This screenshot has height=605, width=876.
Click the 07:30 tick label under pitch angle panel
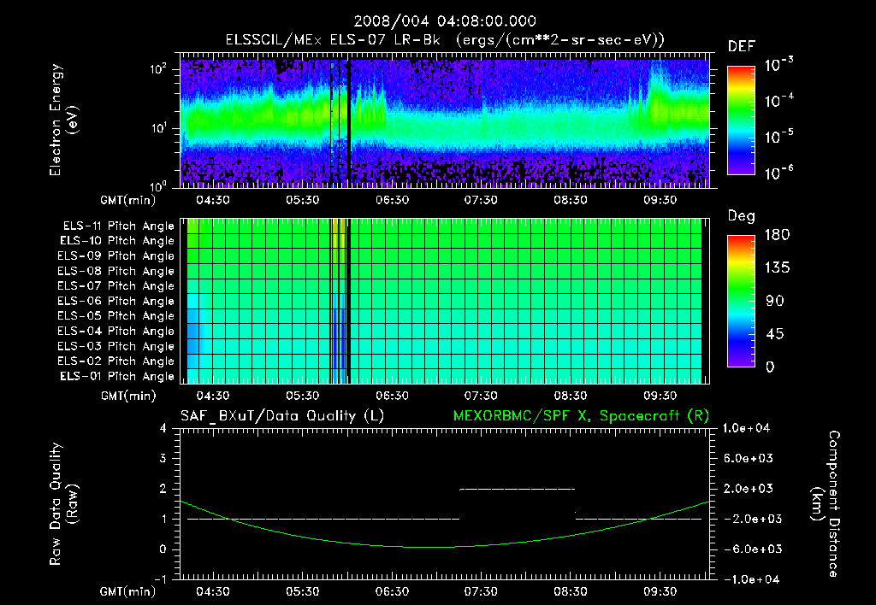[x=481, y=396]
